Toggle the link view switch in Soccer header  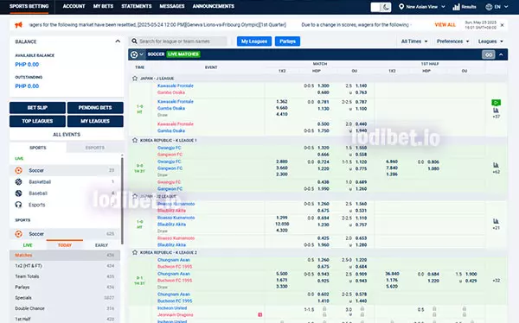coord(489,55)
